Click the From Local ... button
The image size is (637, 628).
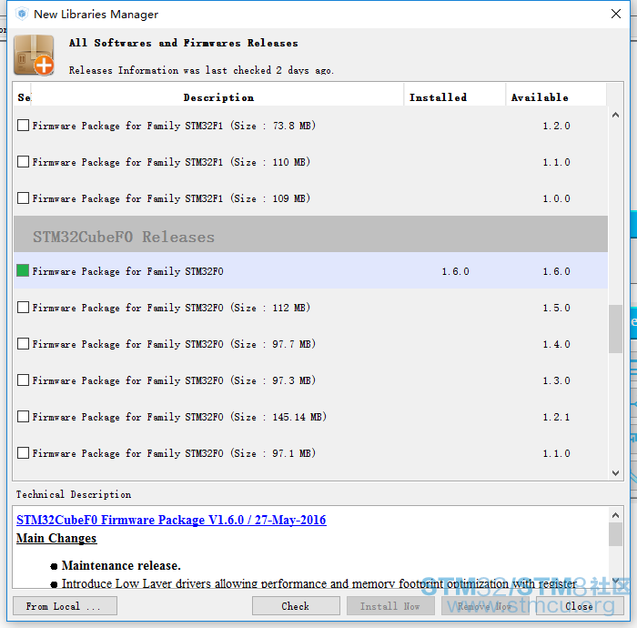pyautogui.click(x=65, y=606)
